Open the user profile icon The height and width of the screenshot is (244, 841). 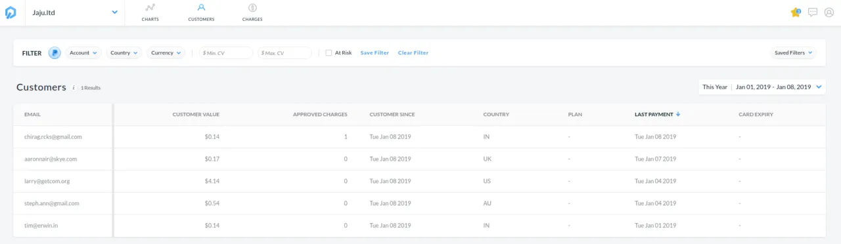pos(829,12)
